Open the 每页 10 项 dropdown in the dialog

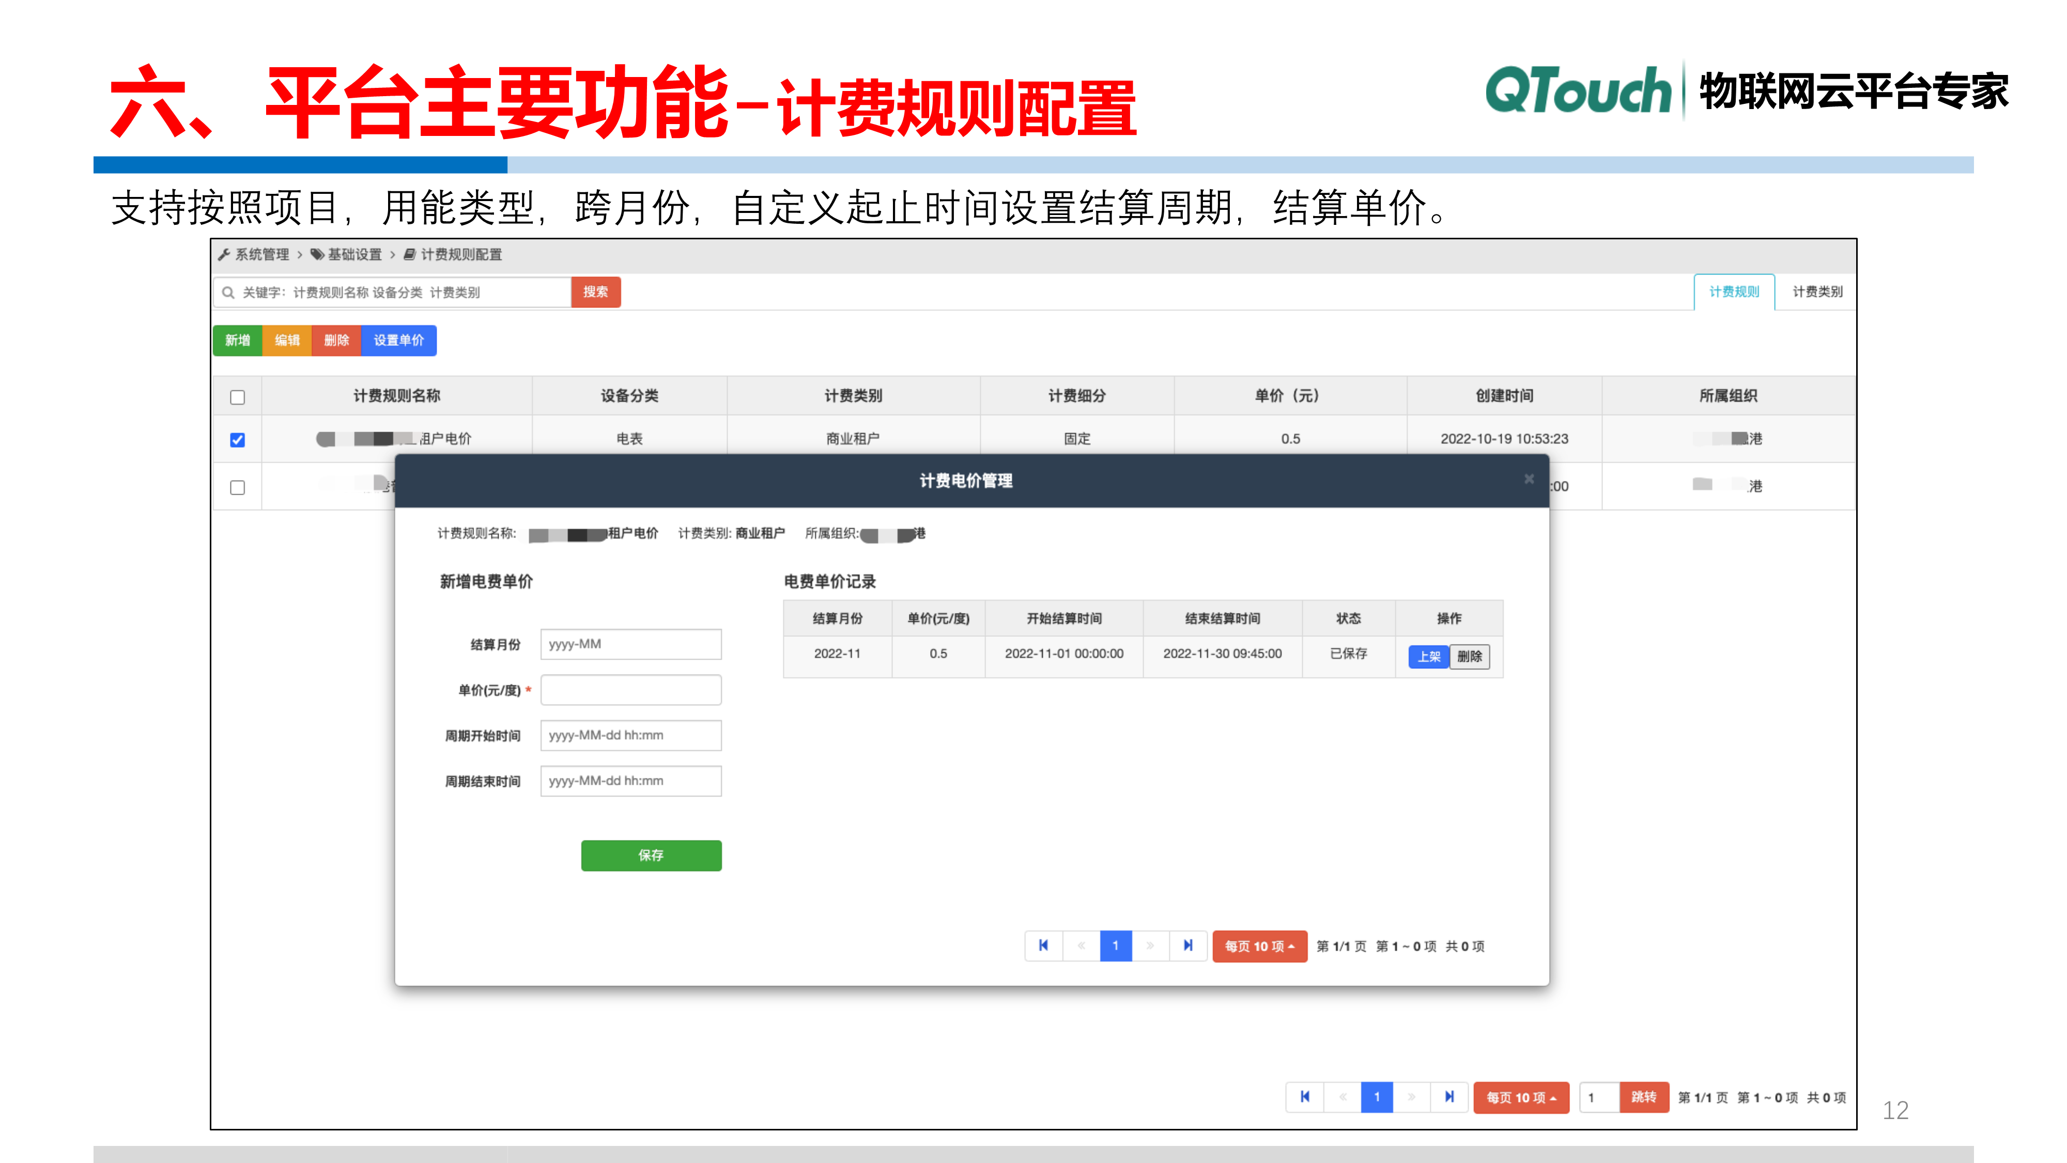tap(1260, 945)
